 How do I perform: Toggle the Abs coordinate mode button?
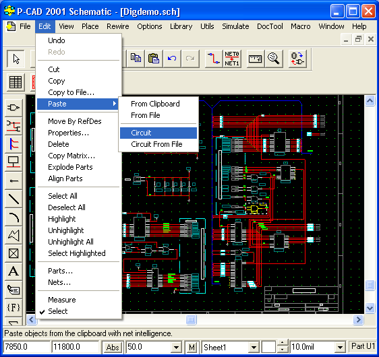[x=113, y=348]
